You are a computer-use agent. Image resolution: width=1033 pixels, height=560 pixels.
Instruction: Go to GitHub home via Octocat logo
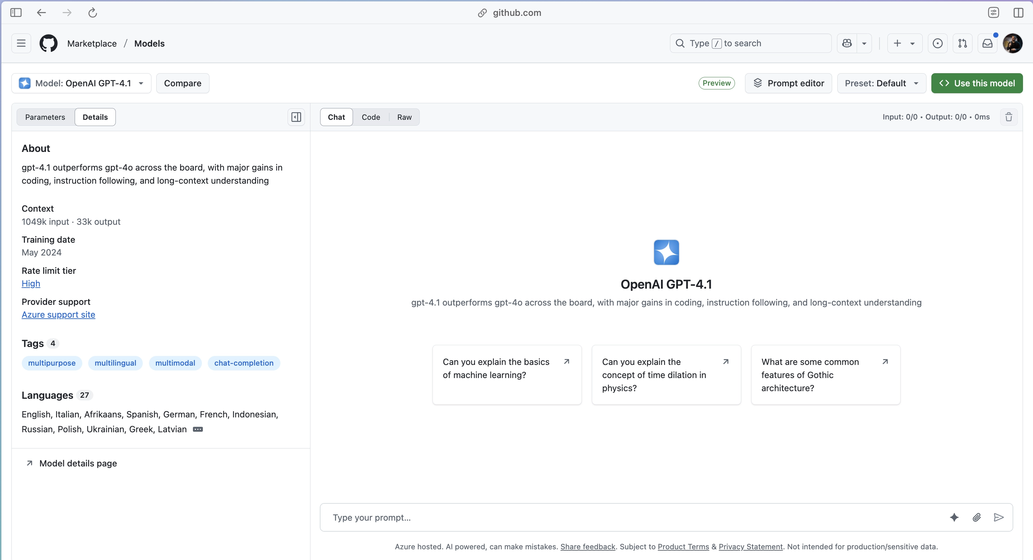pos(48,43)
